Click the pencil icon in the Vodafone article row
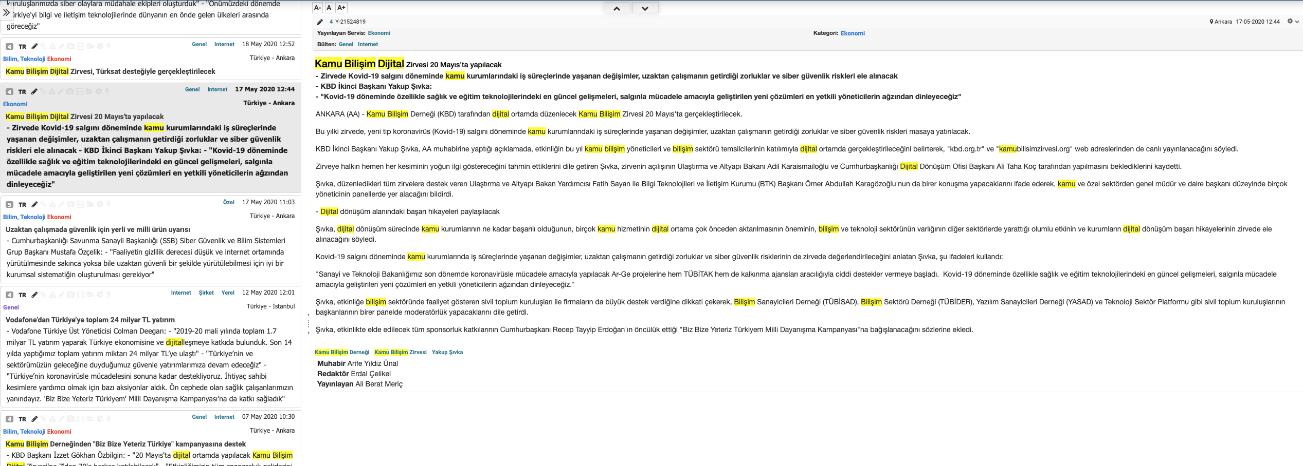This screenshot has width=1303, height=466. pyautogui.click(x=34, y=295)
